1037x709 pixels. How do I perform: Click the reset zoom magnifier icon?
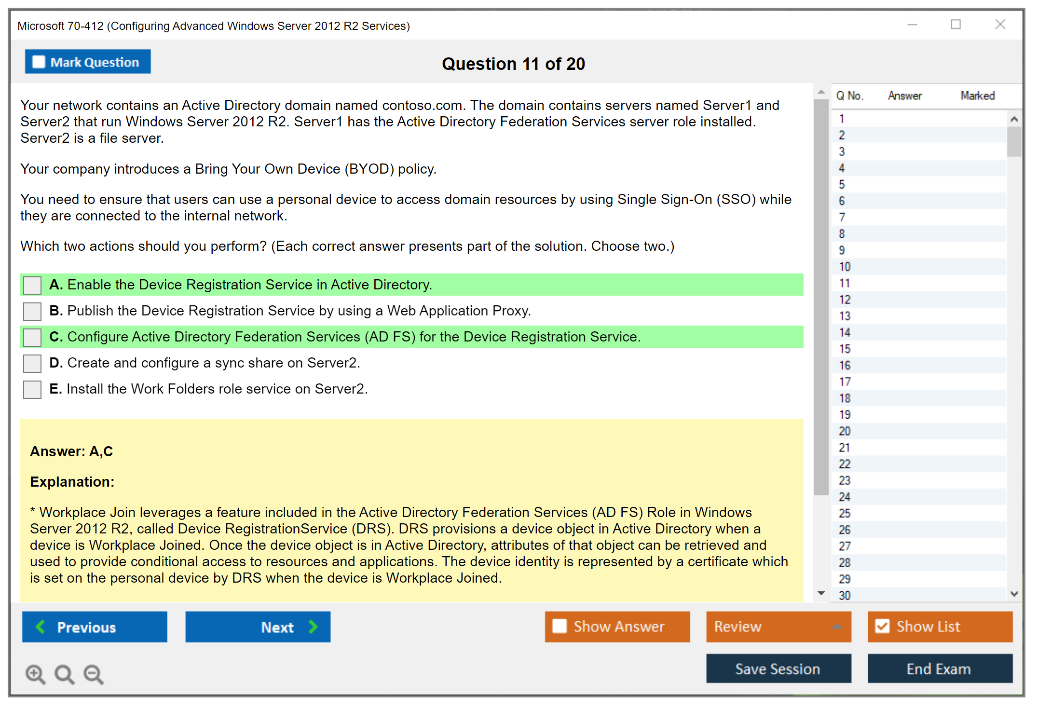64,674
